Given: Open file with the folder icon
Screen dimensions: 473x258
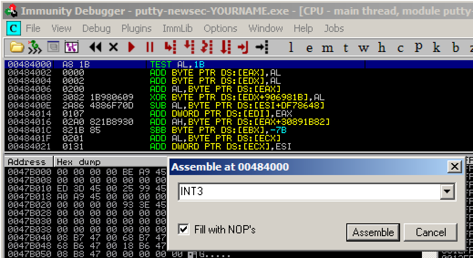Looking at the screenshot, I should tap(16, 47).
